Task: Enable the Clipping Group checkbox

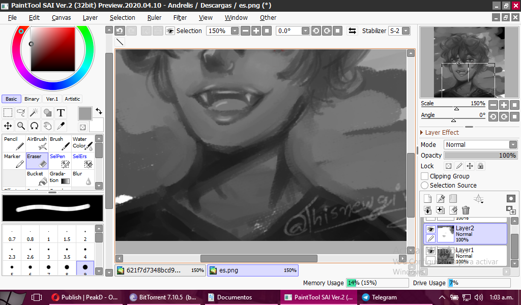Action: tap(424, 176)
